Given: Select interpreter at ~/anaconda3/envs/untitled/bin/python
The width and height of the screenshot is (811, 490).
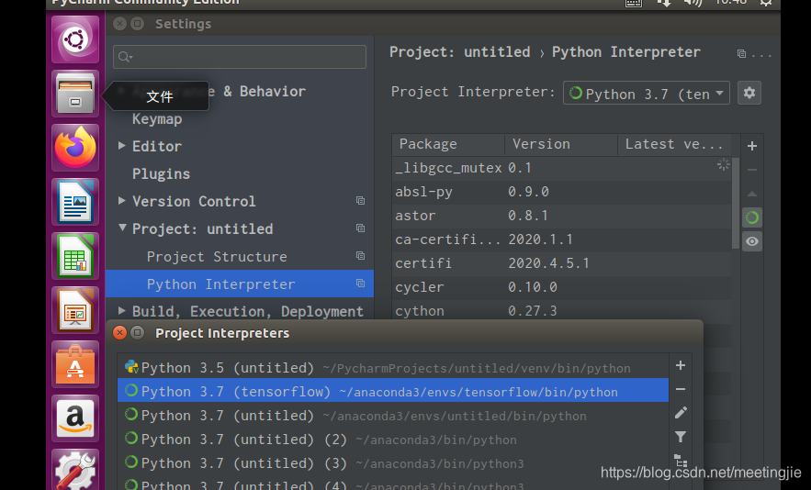Looking at the screenshot, I should coord(393,415).
